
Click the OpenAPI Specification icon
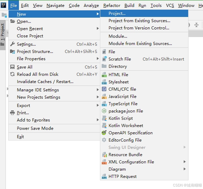(x=104, y=133)
